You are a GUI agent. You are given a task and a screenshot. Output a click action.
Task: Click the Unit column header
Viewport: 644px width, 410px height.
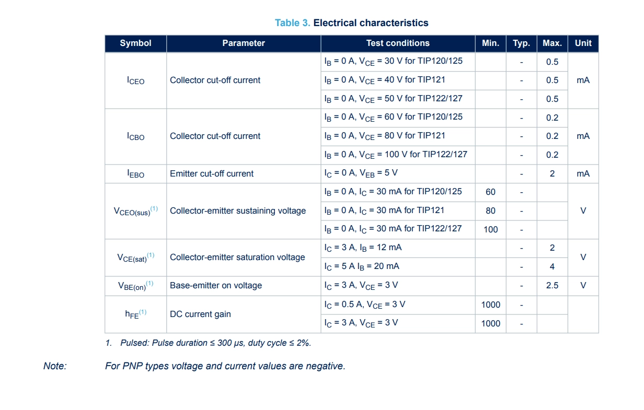coord(583,43)
